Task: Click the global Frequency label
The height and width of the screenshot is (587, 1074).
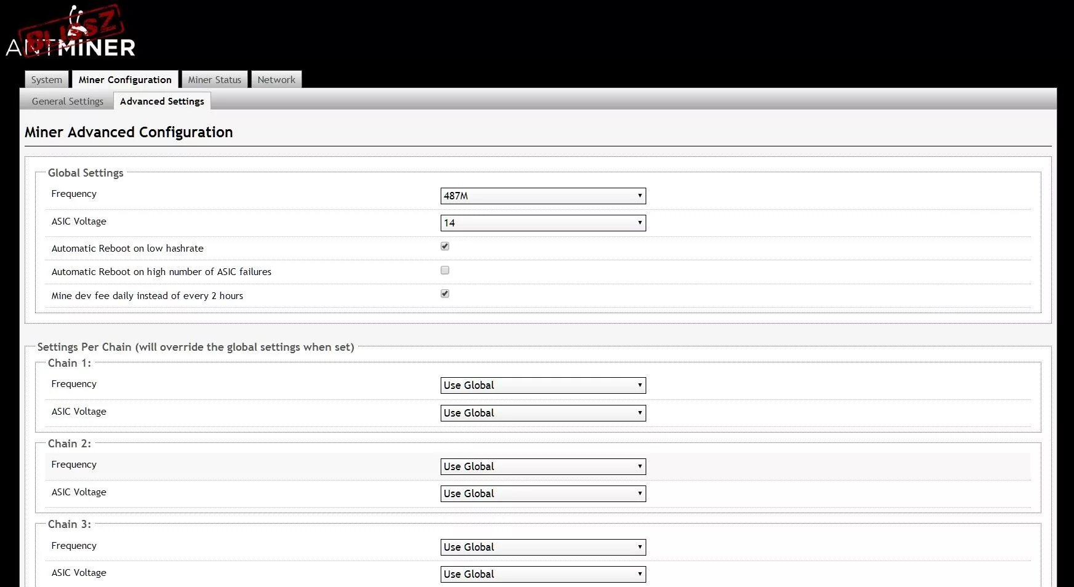Action: [74, 194]
